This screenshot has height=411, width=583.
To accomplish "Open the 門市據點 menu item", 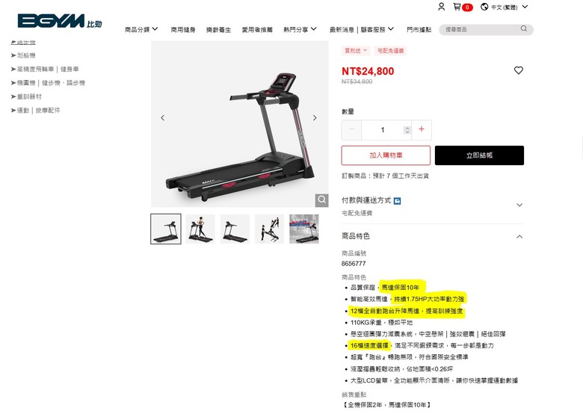I will tap(419, 29).
